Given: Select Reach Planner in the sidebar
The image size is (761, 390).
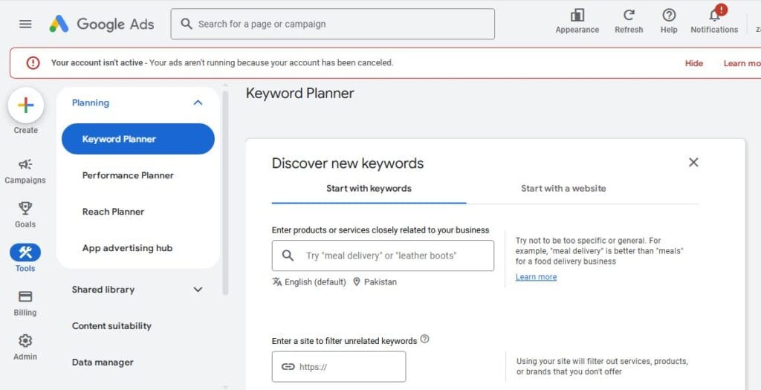Looking at the screenshot, I should click(113, 212).
